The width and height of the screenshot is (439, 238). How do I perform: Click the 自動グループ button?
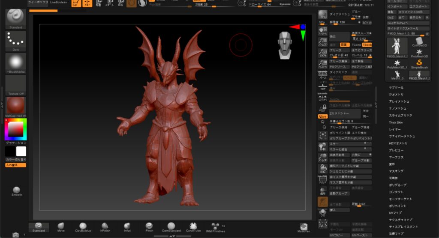tap(340, 193)
